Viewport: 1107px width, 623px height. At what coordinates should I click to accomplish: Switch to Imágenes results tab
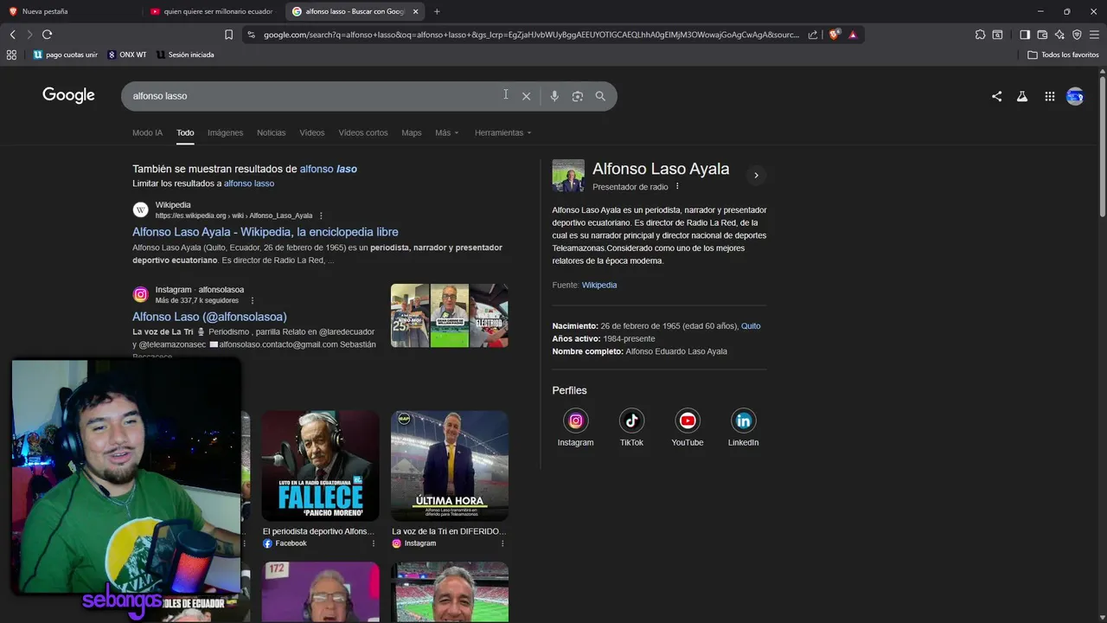pos(225,133)
